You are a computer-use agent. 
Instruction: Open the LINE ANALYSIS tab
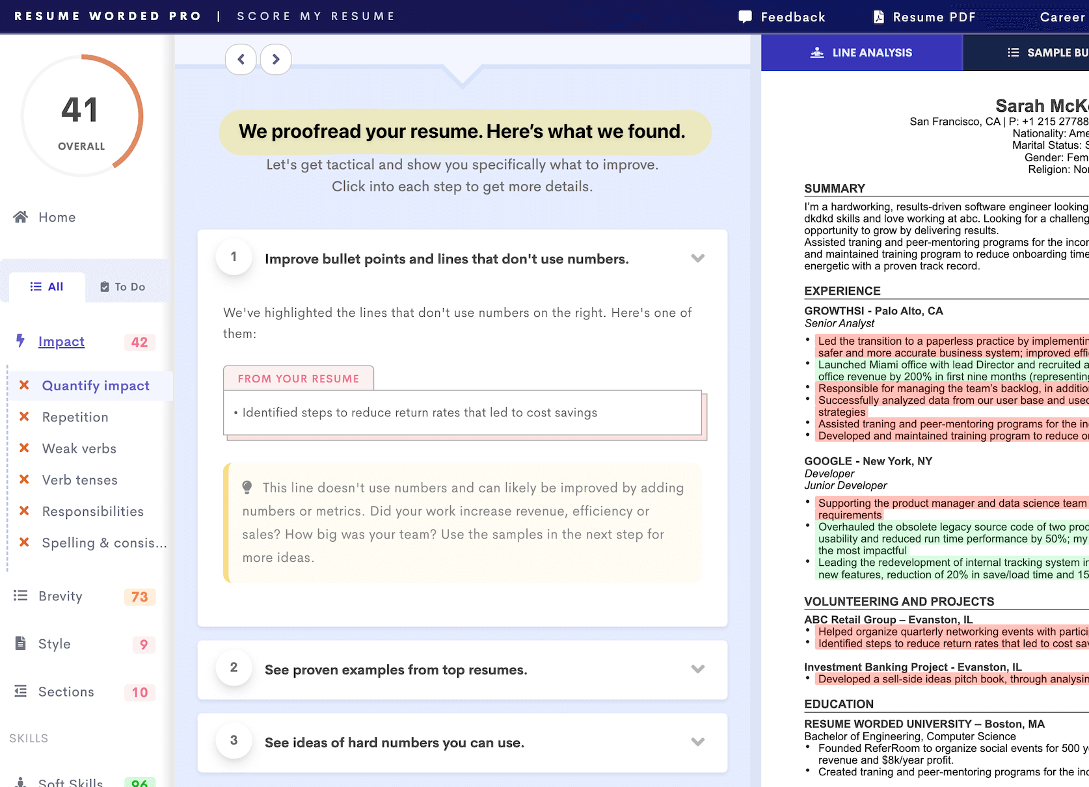pyautogui.click(x=861, y=52)
